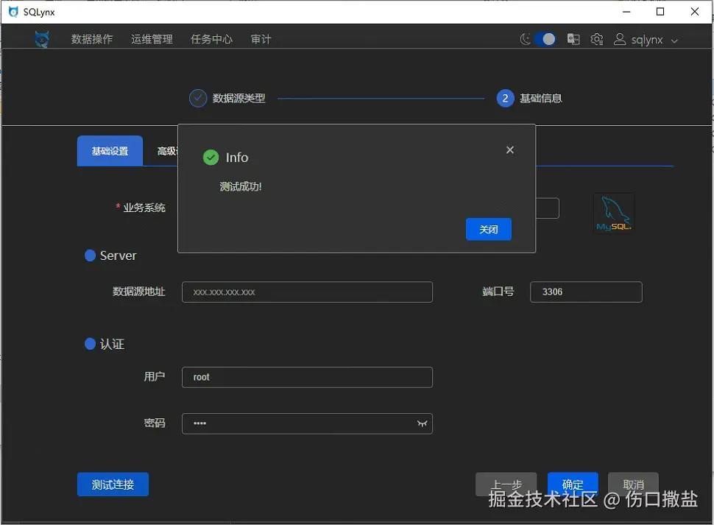Click into the 密码 password field

pyautogui.click(x=307, y=423)
